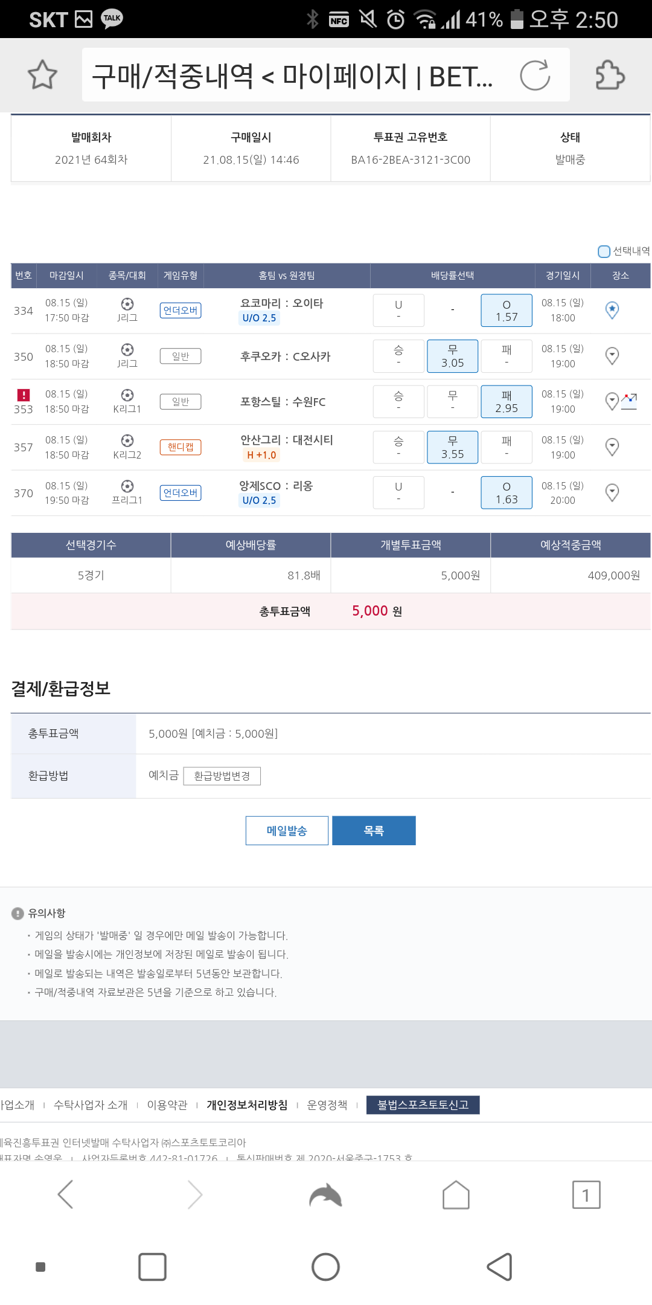Go back to list with 목록 button

click(x=374, y=831)
